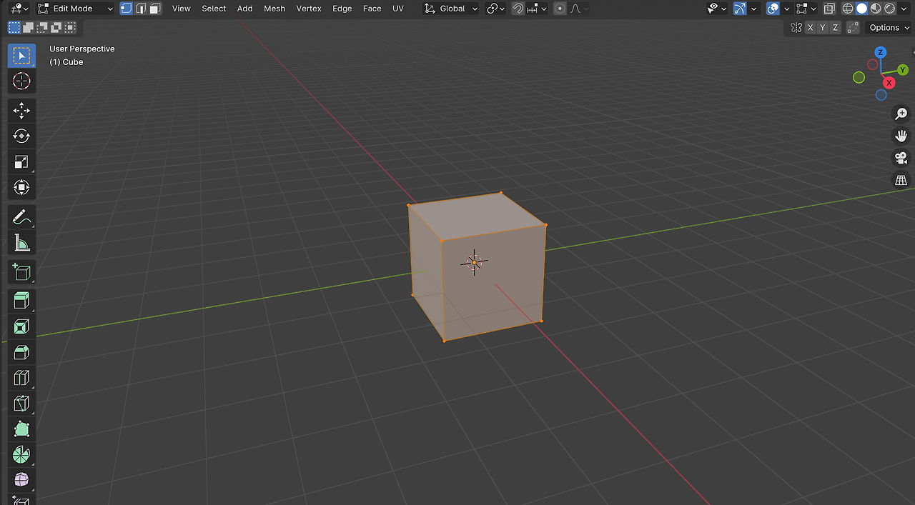Select the Move tool
Image resolution: width=915 pixels, height=505 pixels.
21,110
